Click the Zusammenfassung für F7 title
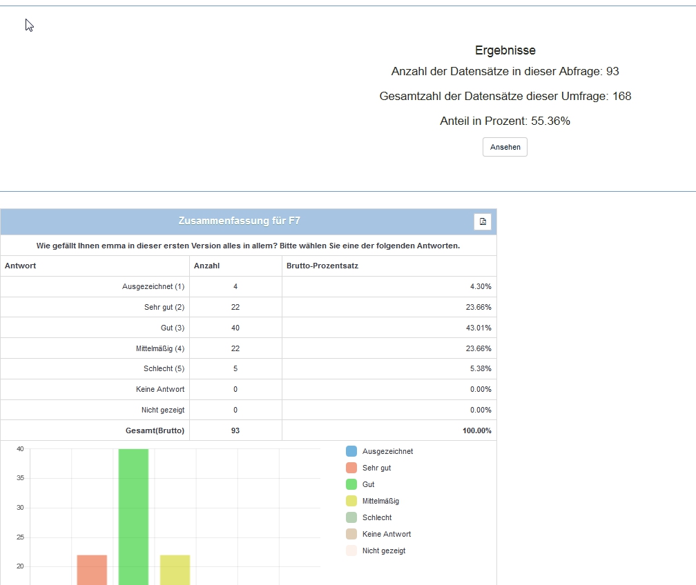 point(239,221)
